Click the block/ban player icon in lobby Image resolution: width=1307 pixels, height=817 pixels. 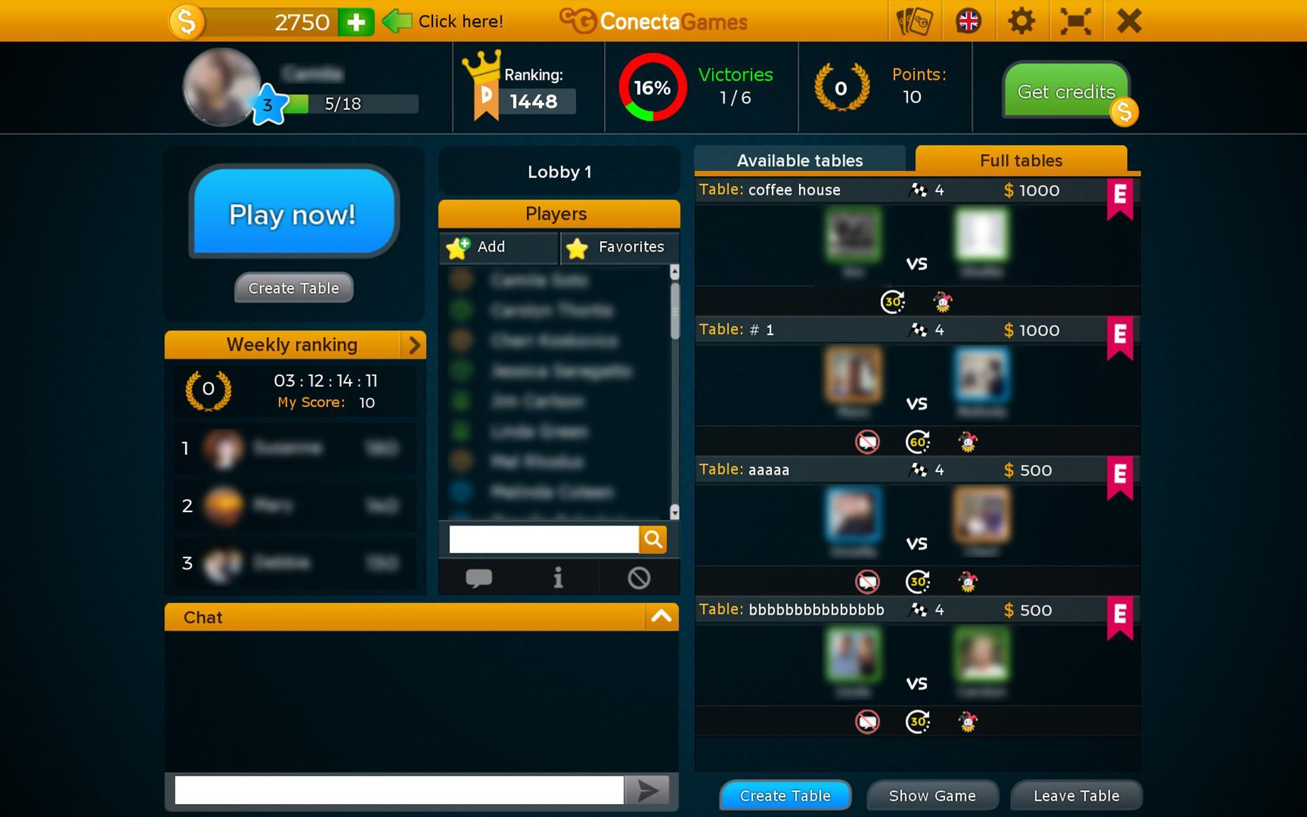click(638, 577)
